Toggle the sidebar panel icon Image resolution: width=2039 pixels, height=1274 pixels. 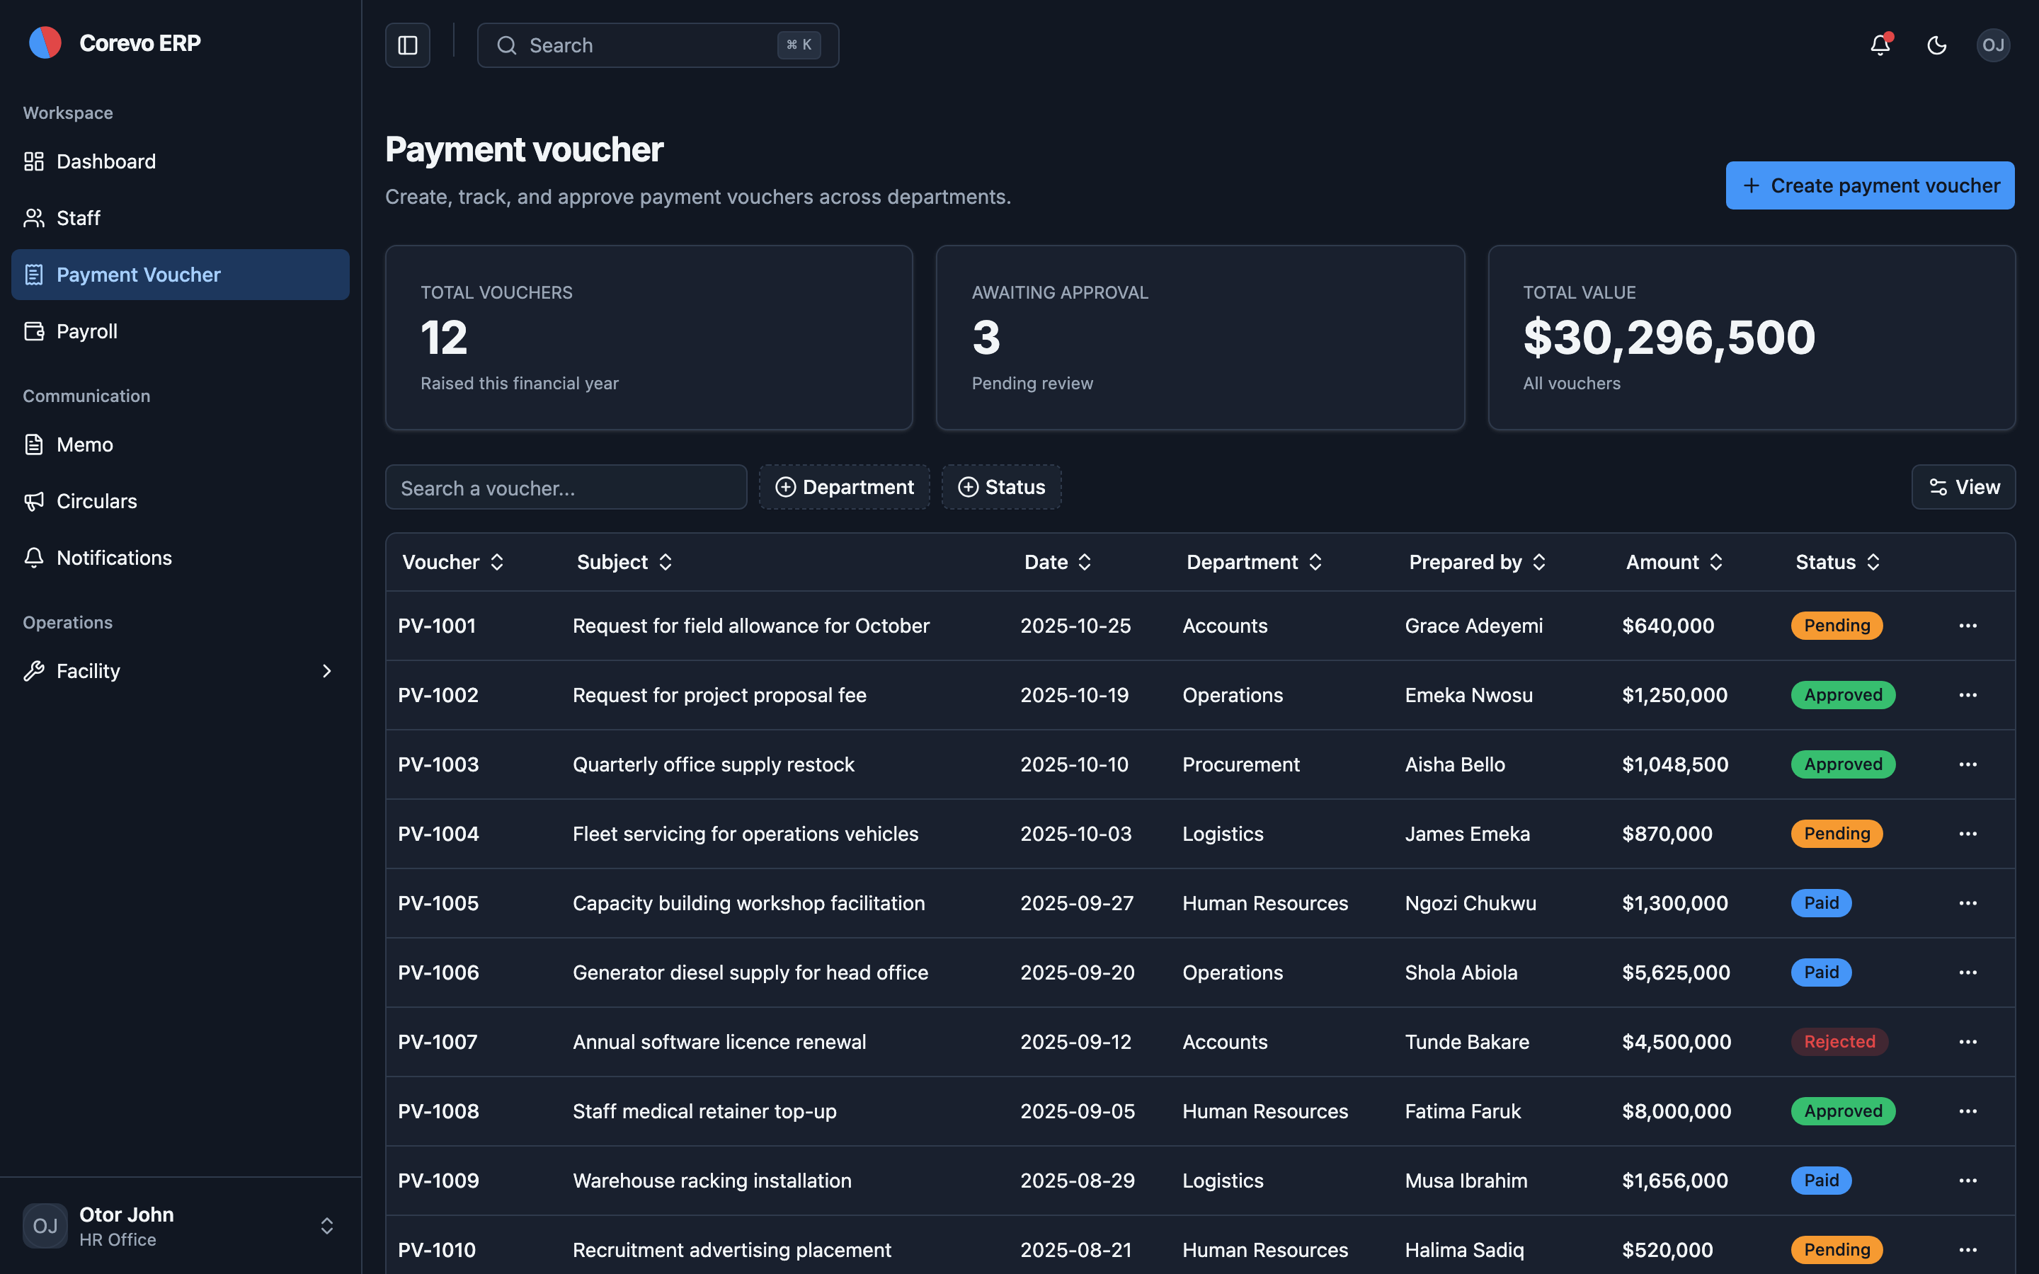tap(408, 45)
